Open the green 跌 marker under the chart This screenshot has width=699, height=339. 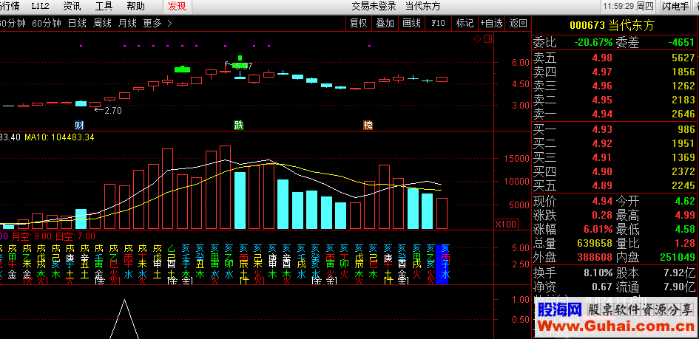tap(239, 125)
